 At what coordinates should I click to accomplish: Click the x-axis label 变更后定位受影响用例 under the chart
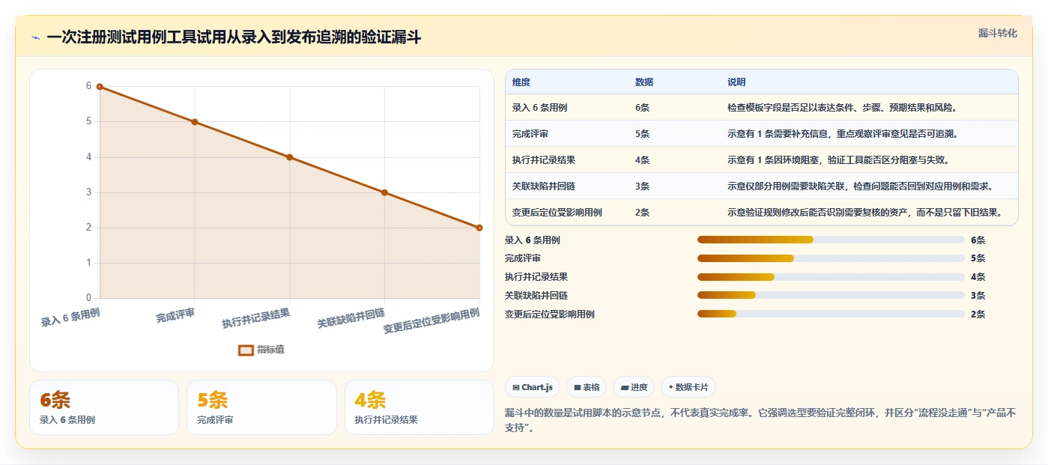[x=431, y=320]
